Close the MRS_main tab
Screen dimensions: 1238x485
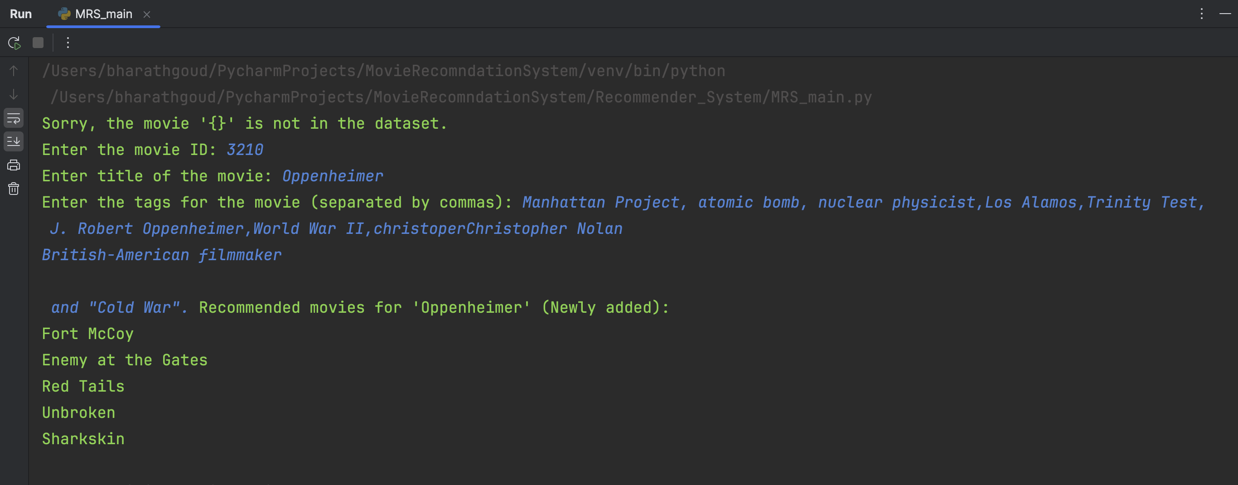[x=146, y=15]
